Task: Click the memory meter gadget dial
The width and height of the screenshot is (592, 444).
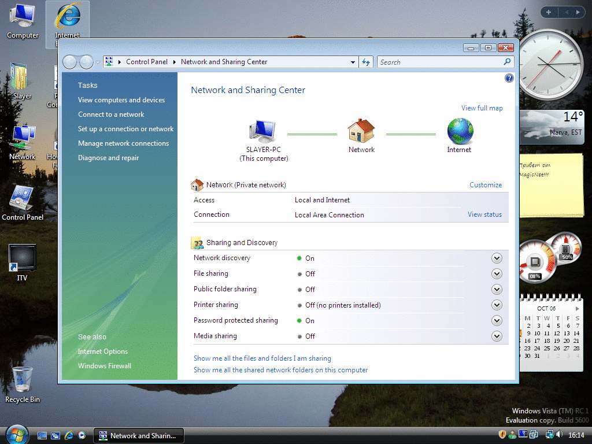Action: pos(565,249)
